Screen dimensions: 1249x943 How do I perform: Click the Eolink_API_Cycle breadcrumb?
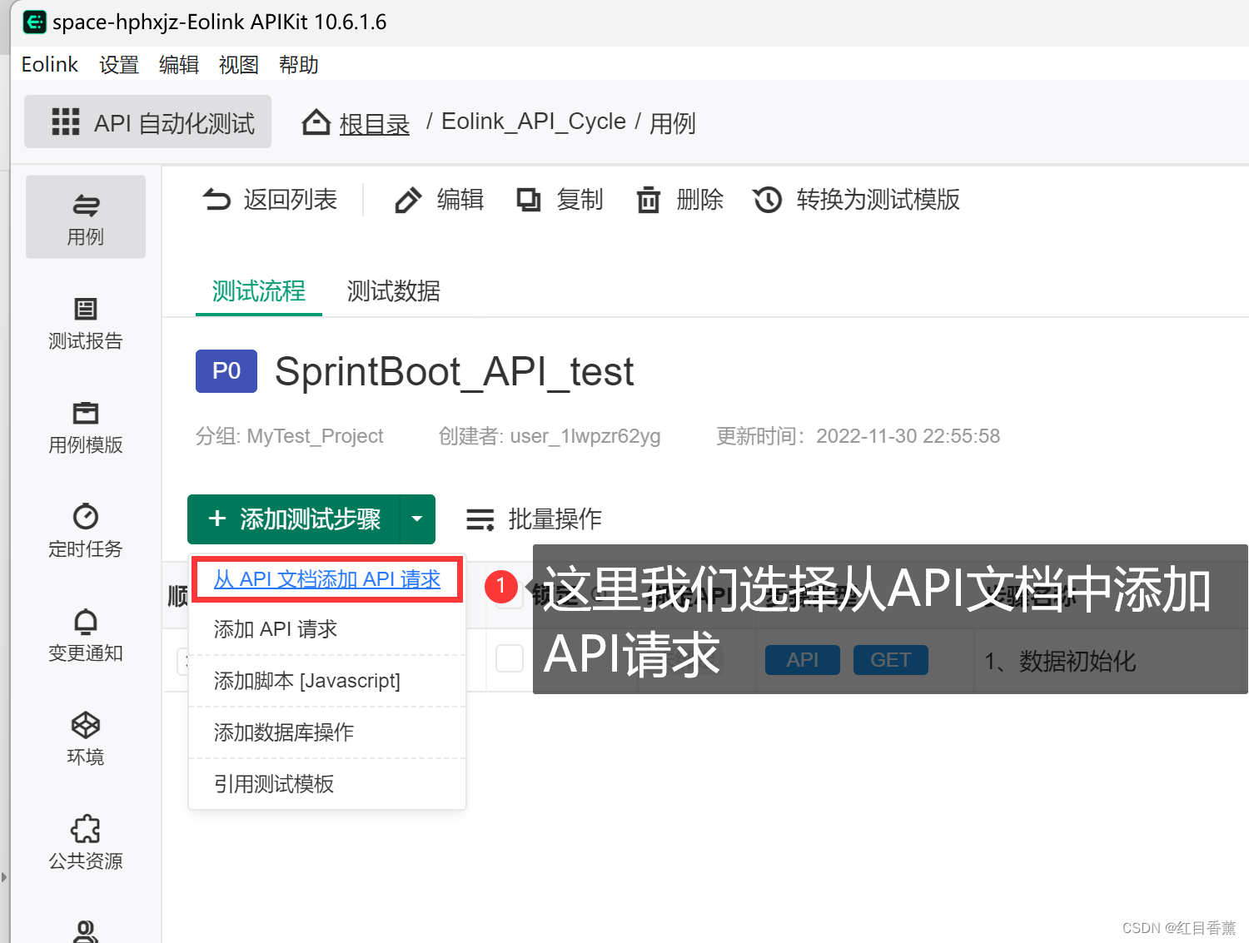(534, 122)
